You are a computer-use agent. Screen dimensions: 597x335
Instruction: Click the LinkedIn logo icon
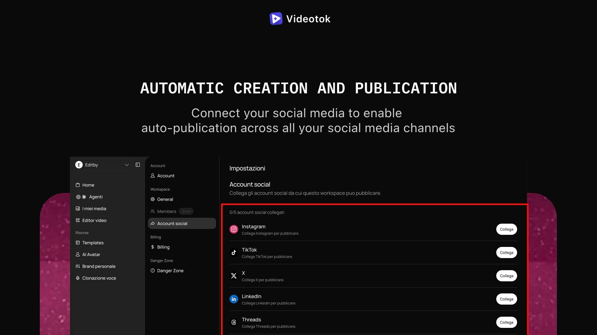[x=234, y=299]
